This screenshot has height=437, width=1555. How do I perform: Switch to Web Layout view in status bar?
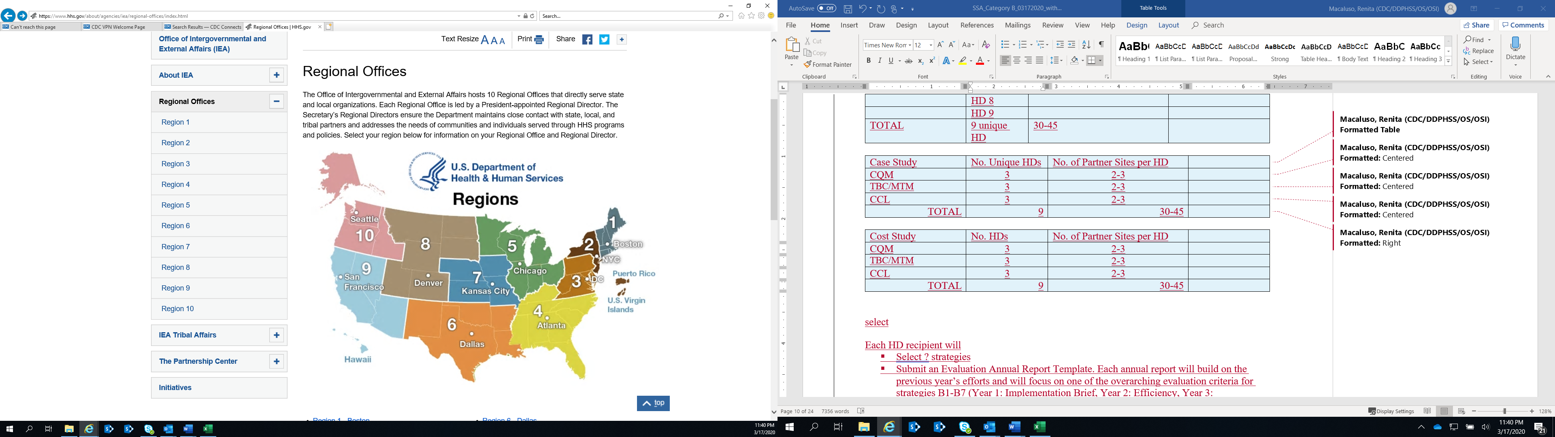click(1461, 411)
